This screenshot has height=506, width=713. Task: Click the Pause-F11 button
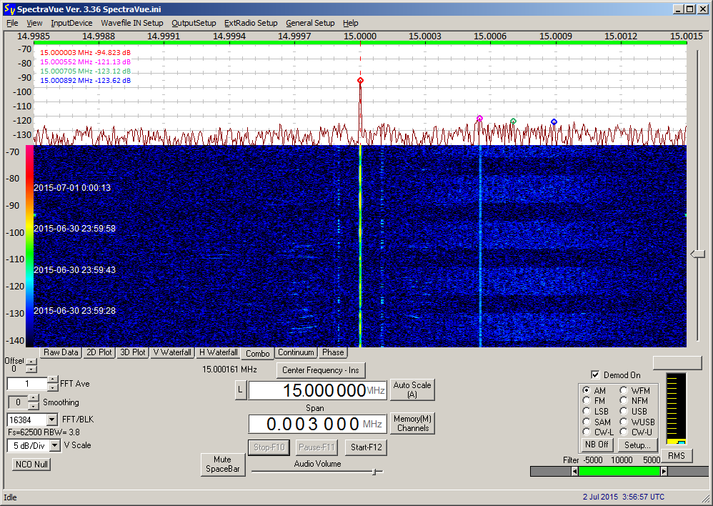pos(316,447)
